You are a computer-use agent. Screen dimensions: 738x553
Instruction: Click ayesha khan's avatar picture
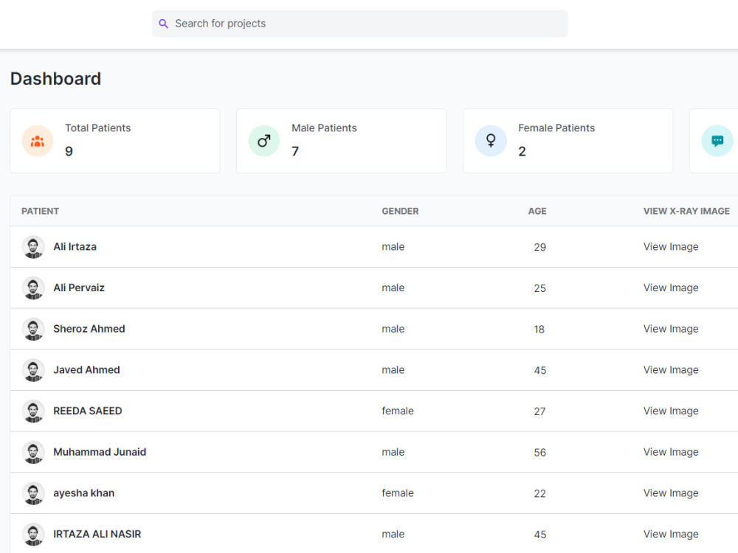[x=33, y=493]
